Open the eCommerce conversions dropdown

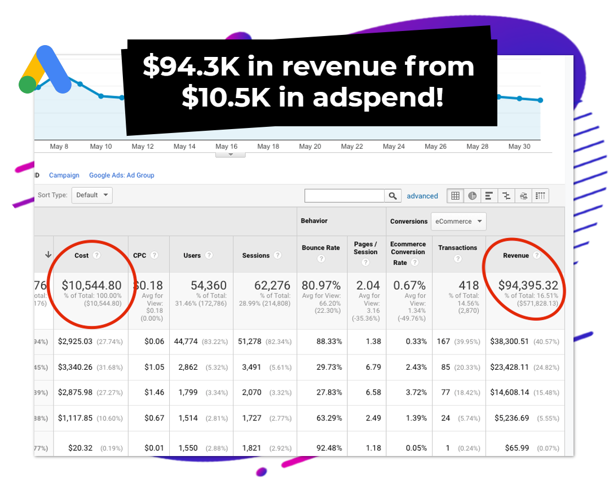click(x=458, y=222)
